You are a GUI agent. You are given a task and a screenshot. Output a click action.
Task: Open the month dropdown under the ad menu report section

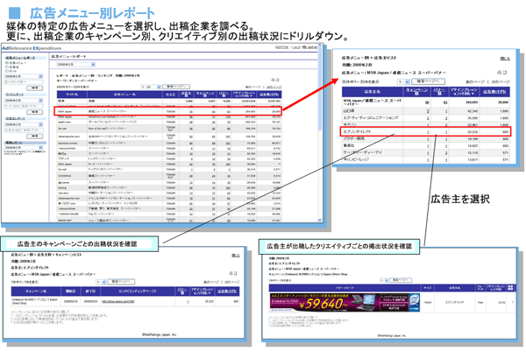[x=24, y=76]
